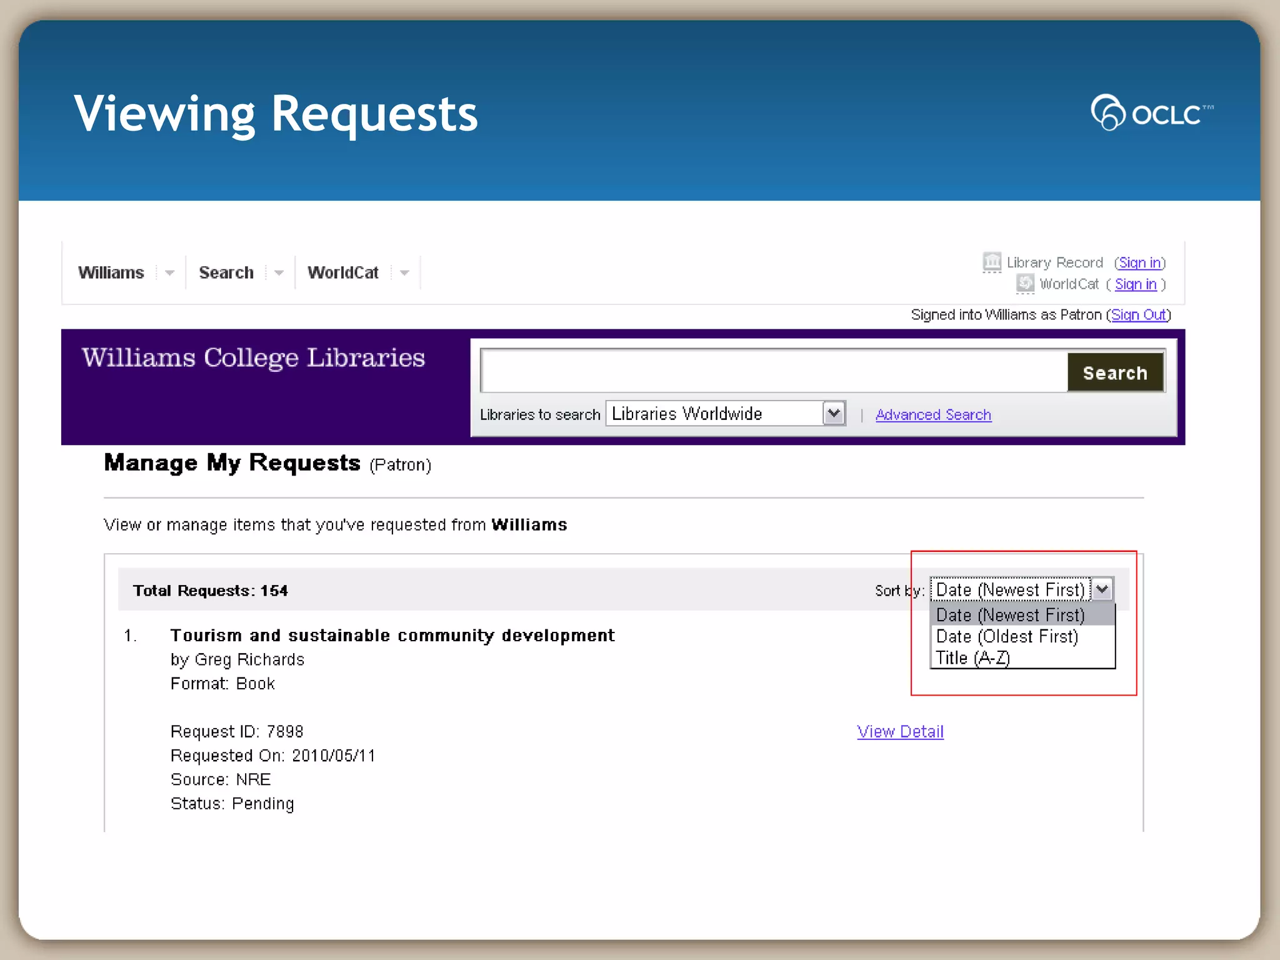Image resolution: width=1280 pixels, height=960 pixels.
Task: Expand the Williams menu arrow
Action: (169, 272)
